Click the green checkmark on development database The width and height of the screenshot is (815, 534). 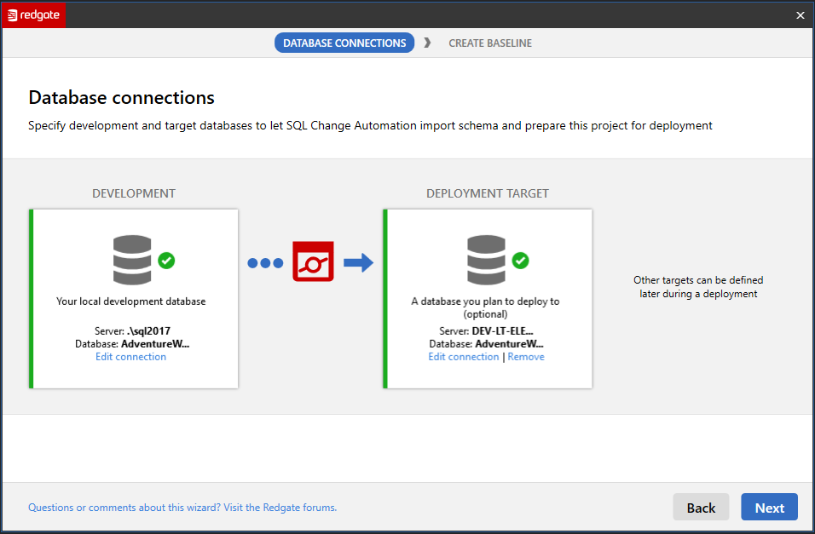(167, 261)
